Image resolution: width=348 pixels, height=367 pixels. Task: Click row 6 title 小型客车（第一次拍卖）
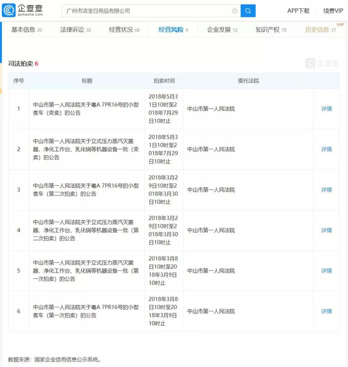(x=86, y=311)
